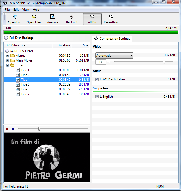Select the Title 5 row label
Image resolution: width=181 pixels, height=191 pixels.
point(25,84)
